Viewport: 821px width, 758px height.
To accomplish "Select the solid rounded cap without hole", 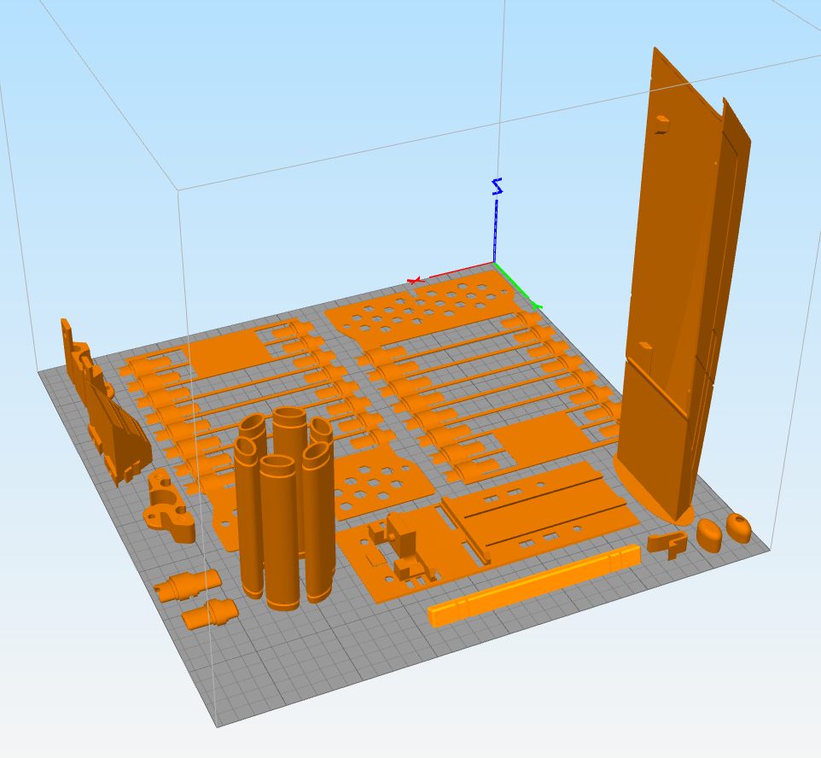I will (x=709, y=534).
